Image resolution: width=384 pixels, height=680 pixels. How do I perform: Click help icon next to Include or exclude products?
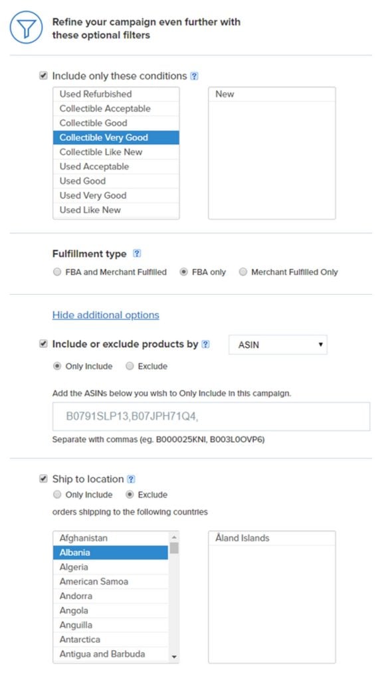[206, 345]
